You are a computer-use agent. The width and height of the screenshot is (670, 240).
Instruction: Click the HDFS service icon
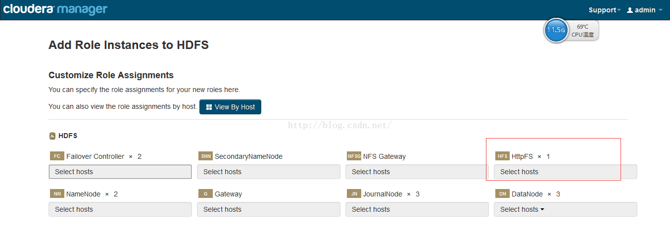tap(52, 136)
